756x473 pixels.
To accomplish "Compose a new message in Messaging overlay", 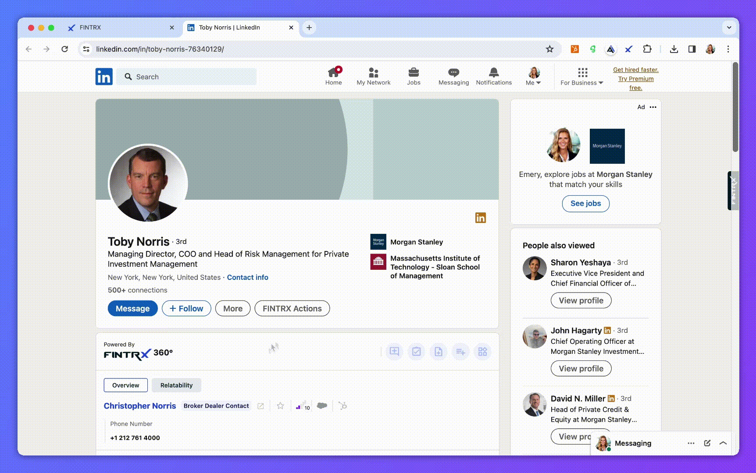I will pos(707,443).
